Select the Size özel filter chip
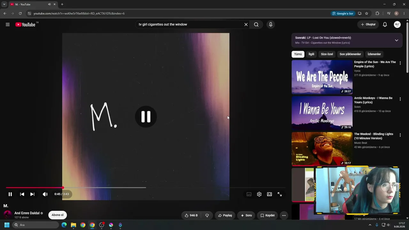This screenshot has width=409, height=230. [x=327, y=54]
